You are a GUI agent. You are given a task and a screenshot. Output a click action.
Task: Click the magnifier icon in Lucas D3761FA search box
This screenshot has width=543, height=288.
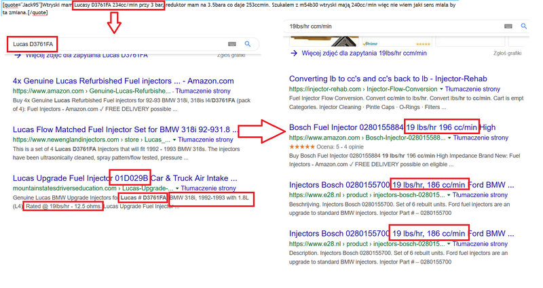(248, 44)
